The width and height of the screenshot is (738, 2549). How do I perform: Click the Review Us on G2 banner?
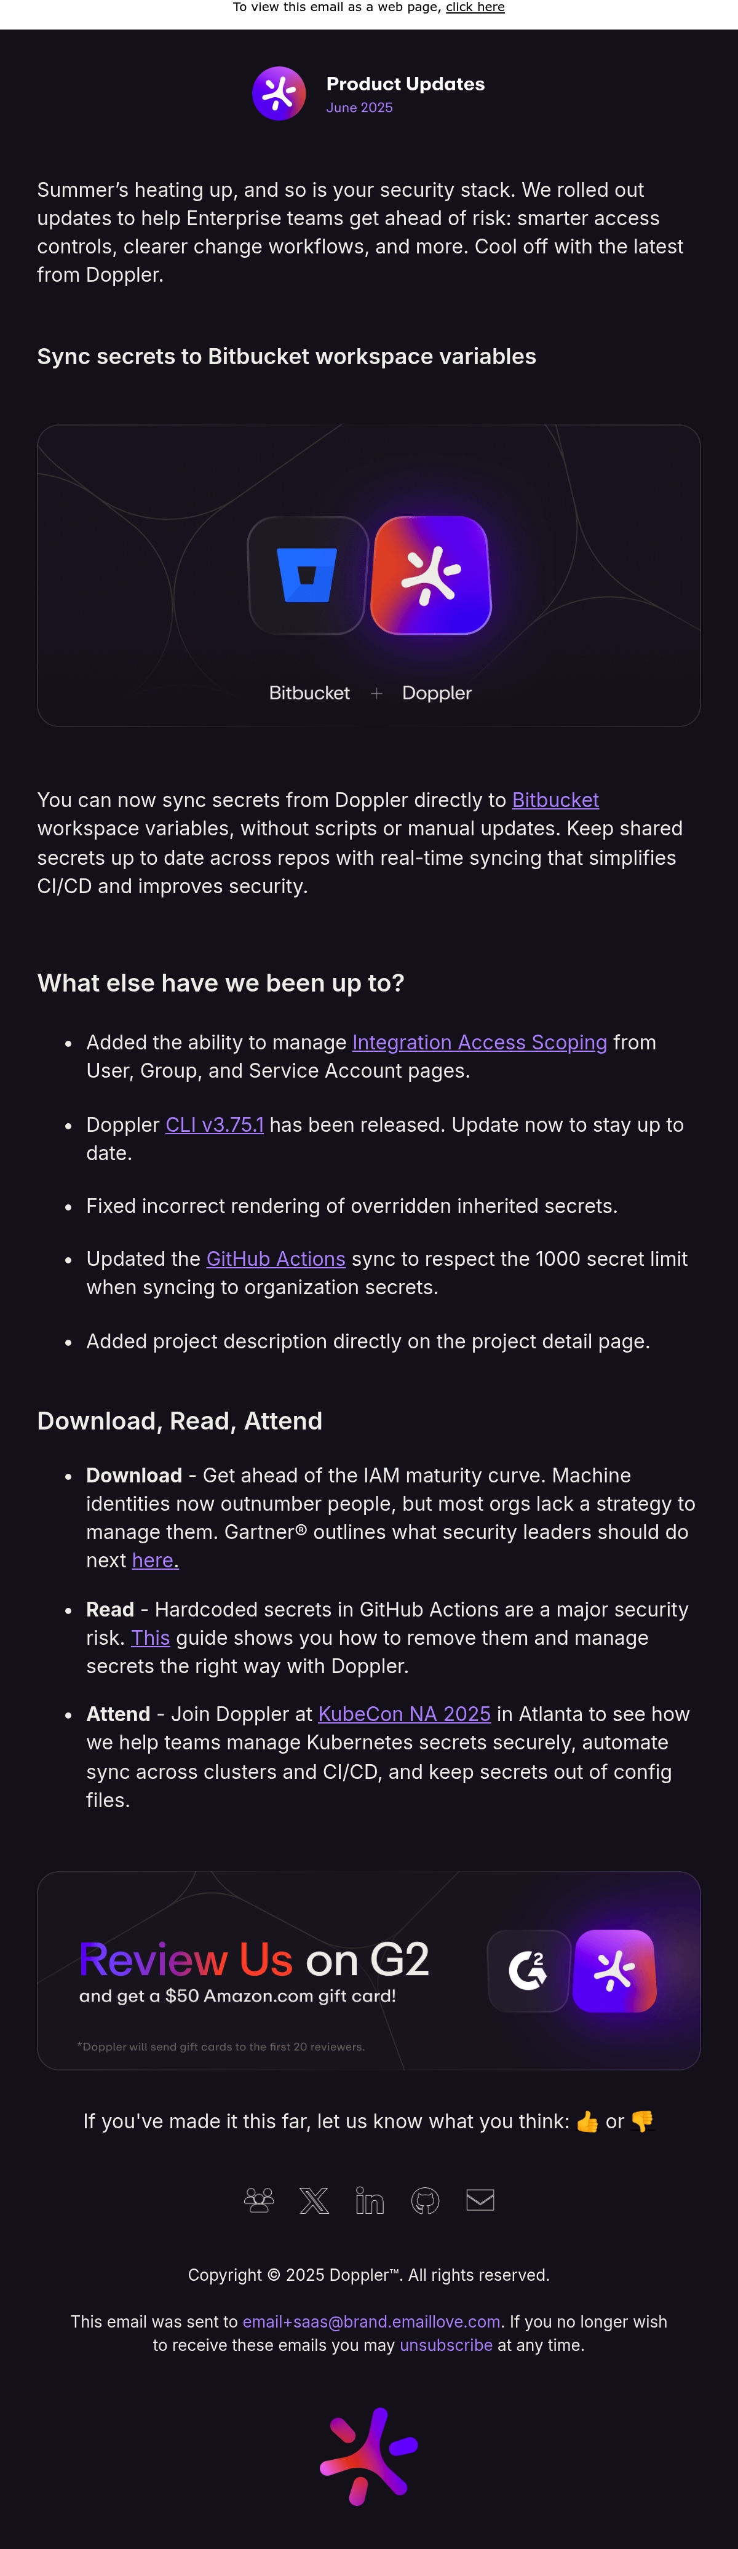coord(369,1970)
